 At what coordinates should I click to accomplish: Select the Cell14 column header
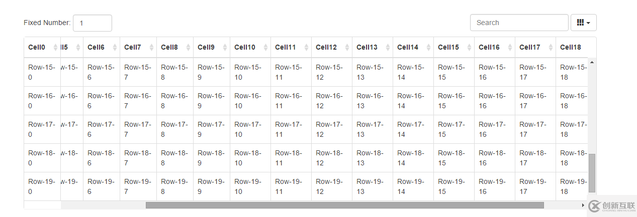point(413,47)
